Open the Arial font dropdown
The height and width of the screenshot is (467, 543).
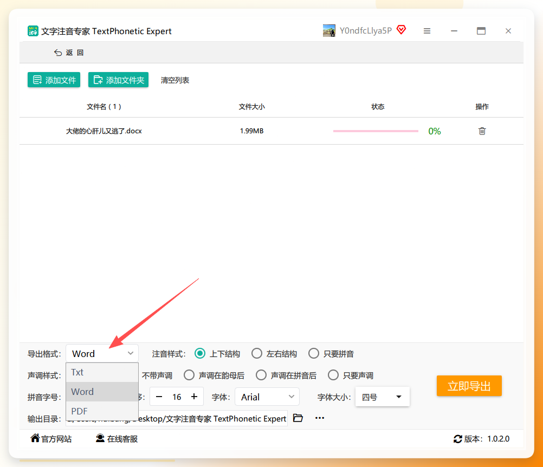pyautogui.click(x=267, y=397)
